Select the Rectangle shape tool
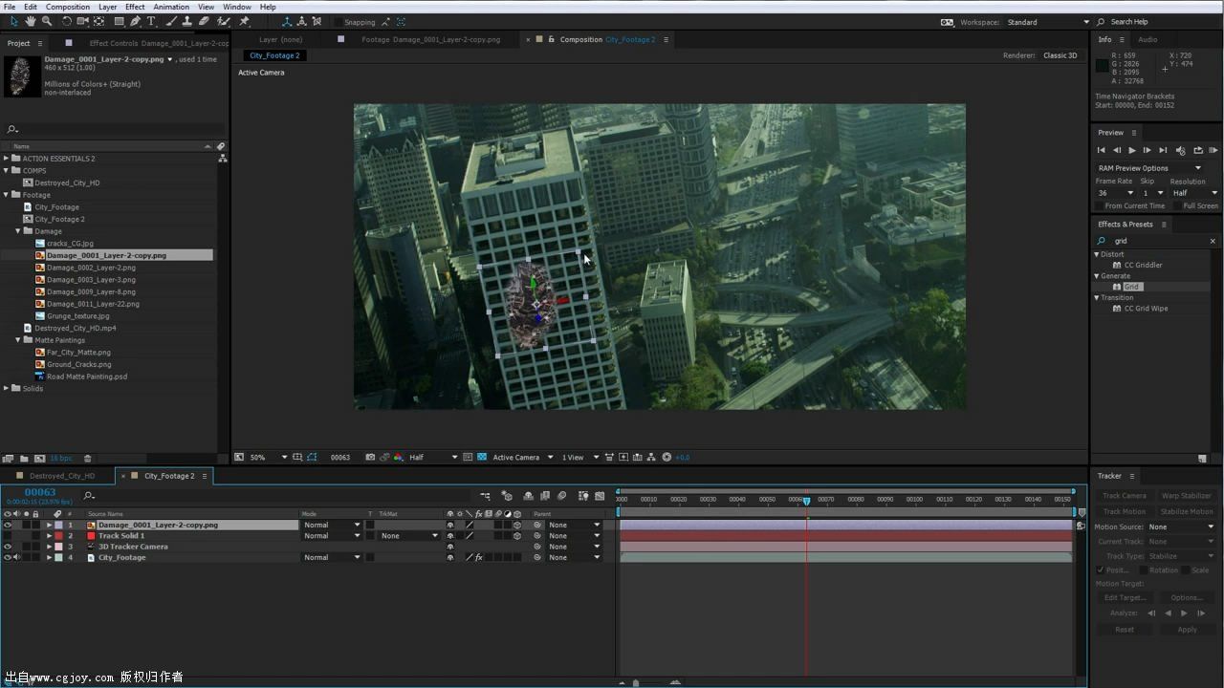The height and width of the screenshot is (688, 1224). point(119,21)
